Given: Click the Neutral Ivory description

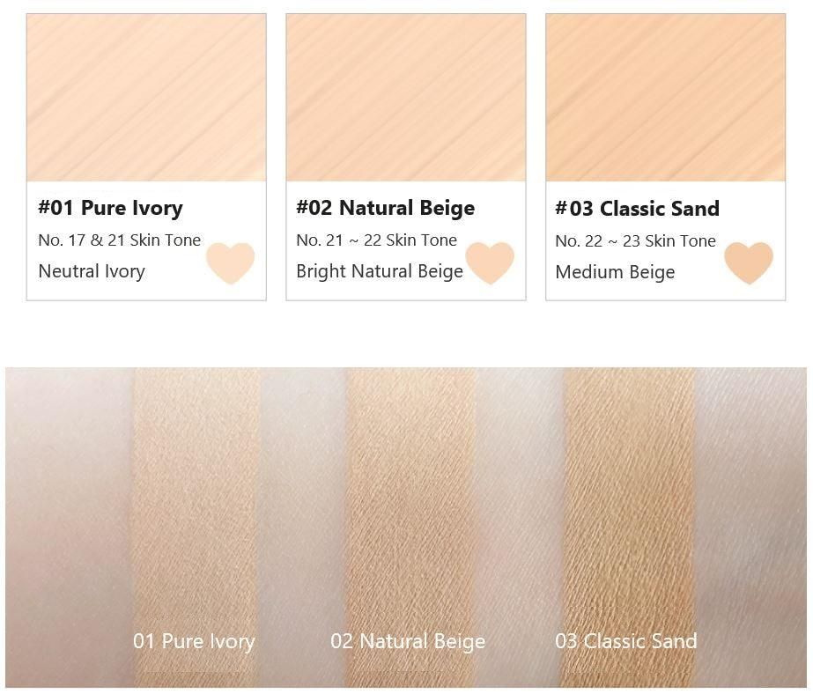Looking at the screenshot, I should [x=92, y=271].
